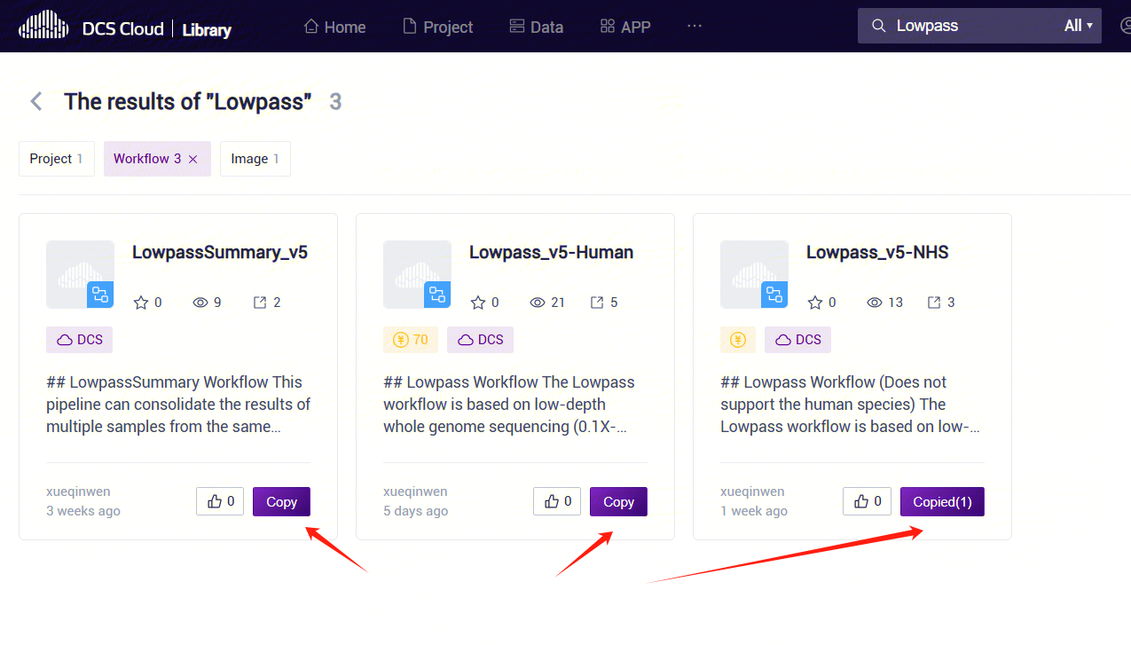Open the Lowpass_v5-Human workflow thumbnail
1131x645 pixels.
pos(417,274)
